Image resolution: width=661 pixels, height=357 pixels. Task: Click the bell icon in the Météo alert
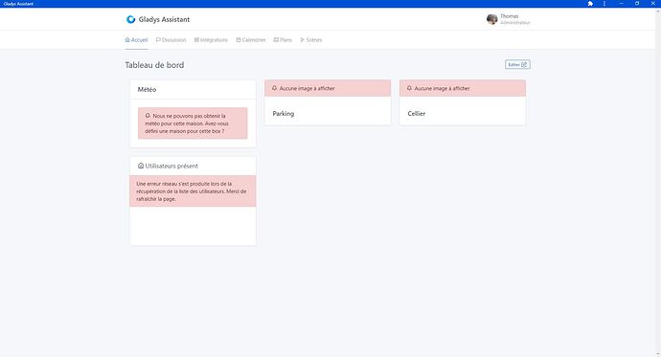pos(148,116)
